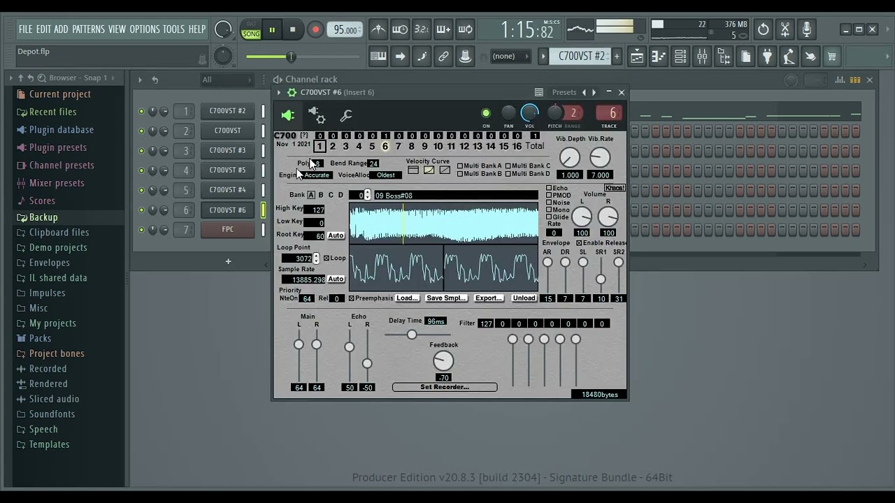Expand the plugin window menu arrow
Screen dimensions: 895x503
278,92
